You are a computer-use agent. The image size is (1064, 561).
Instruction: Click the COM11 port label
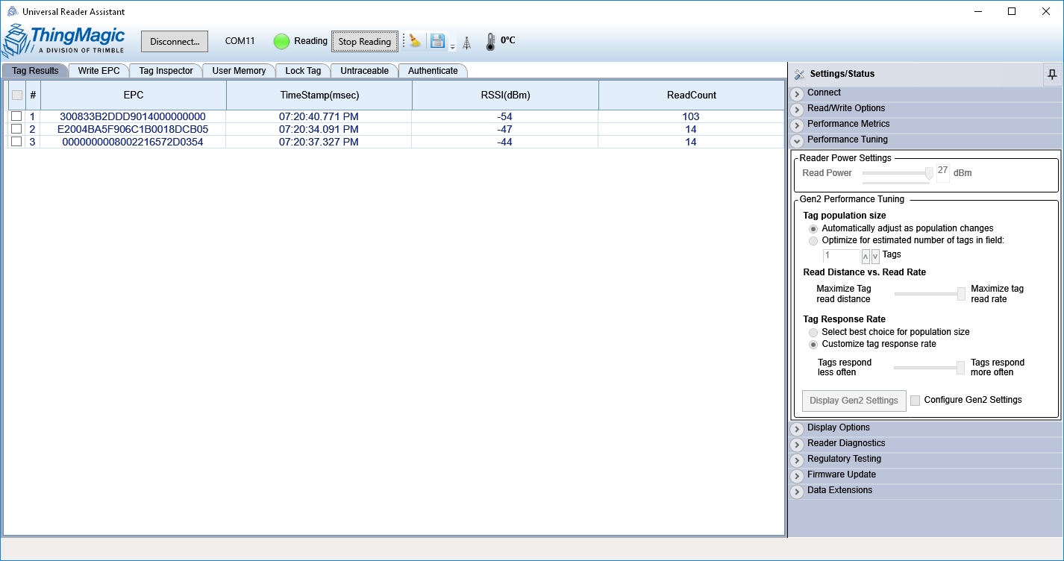[x=240, y=41]
